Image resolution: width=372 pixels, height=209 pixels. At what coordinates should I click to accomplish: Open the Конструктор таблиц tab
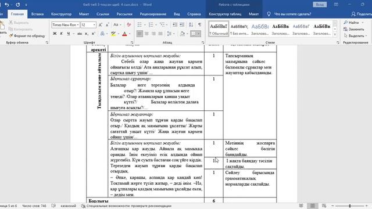point(225,14)
